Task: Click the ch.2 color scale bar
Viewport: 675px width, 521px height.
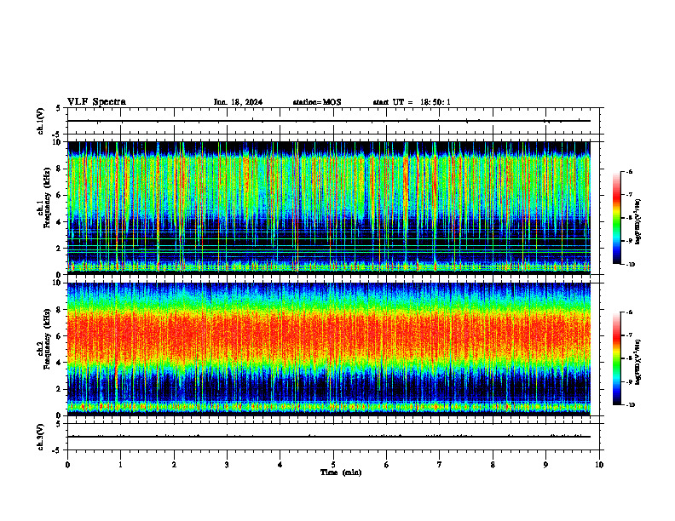Action: (616, 358)
